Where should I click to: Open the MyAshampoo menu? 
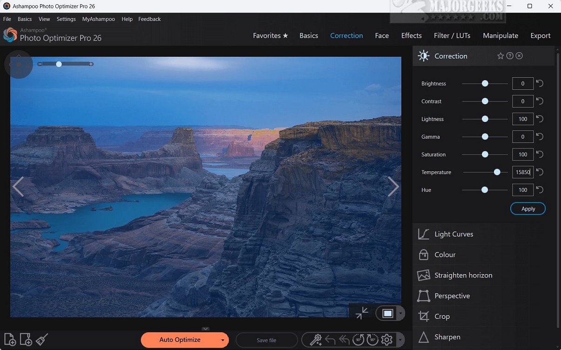tap(98, 19)
